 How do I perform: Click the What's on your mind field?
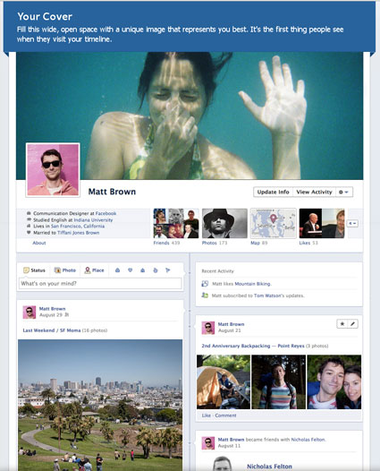point(100,284)
